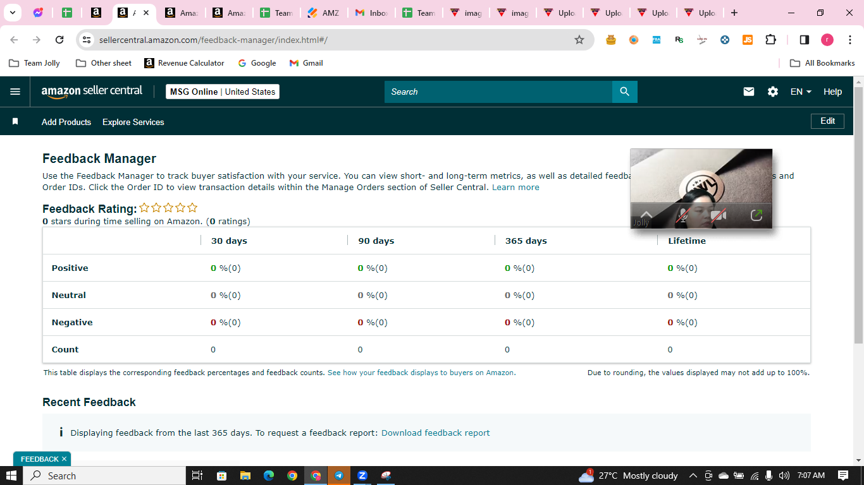Image resolution: width=864 pixels, height=485 pixels.
Task: Open the All Bookmarks folder
Action: [822, 63]
